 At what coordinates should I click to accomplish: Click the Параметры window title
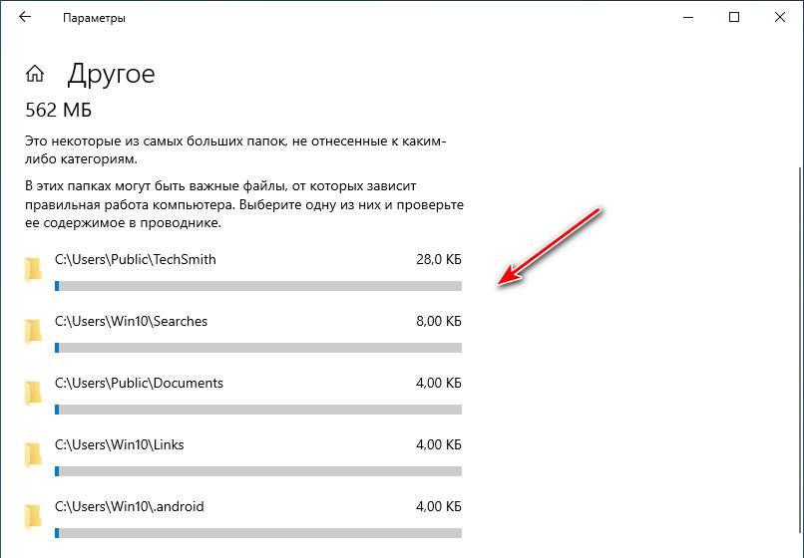click(95, 18)
